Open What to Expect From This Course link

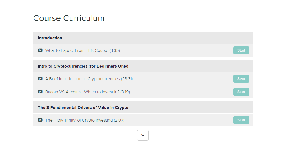[82, 50]
